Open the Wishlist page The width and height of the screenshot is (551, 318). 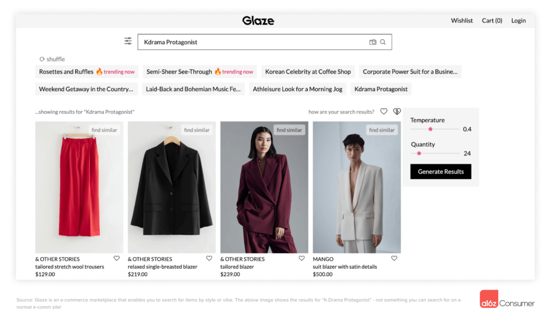pyautogui.click(x=462, y=20)
